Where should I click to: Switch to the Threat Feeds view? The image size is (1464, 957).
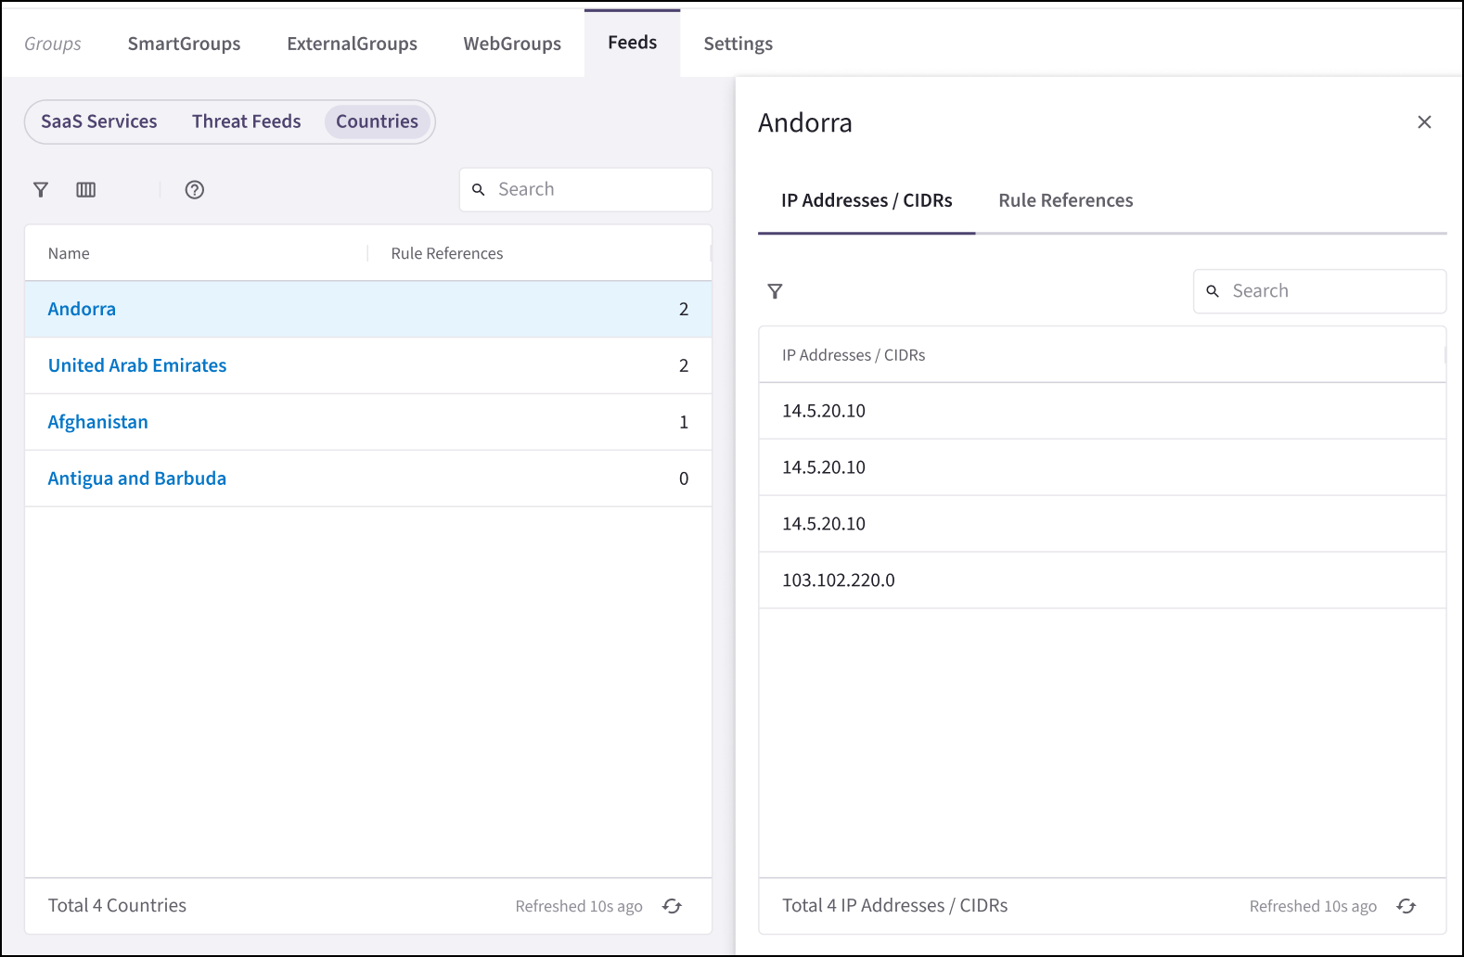click(247, 121)
